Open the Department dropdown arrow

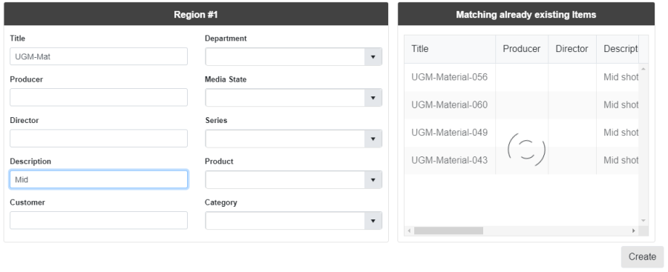coord(373,56)
